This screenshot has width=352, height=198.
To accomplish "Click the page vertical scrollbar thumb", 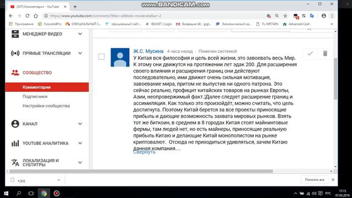I will point(335,79).
